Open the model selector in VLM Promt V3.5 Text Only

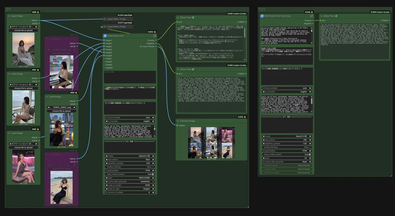(286, 136)
